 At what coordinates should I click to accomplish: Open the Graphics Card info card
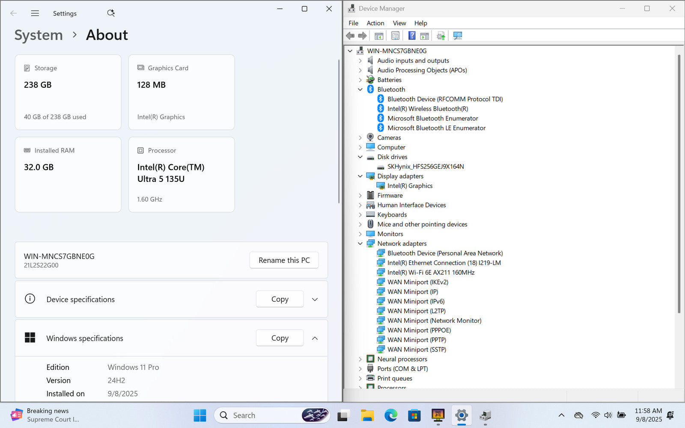click(182, 92)
